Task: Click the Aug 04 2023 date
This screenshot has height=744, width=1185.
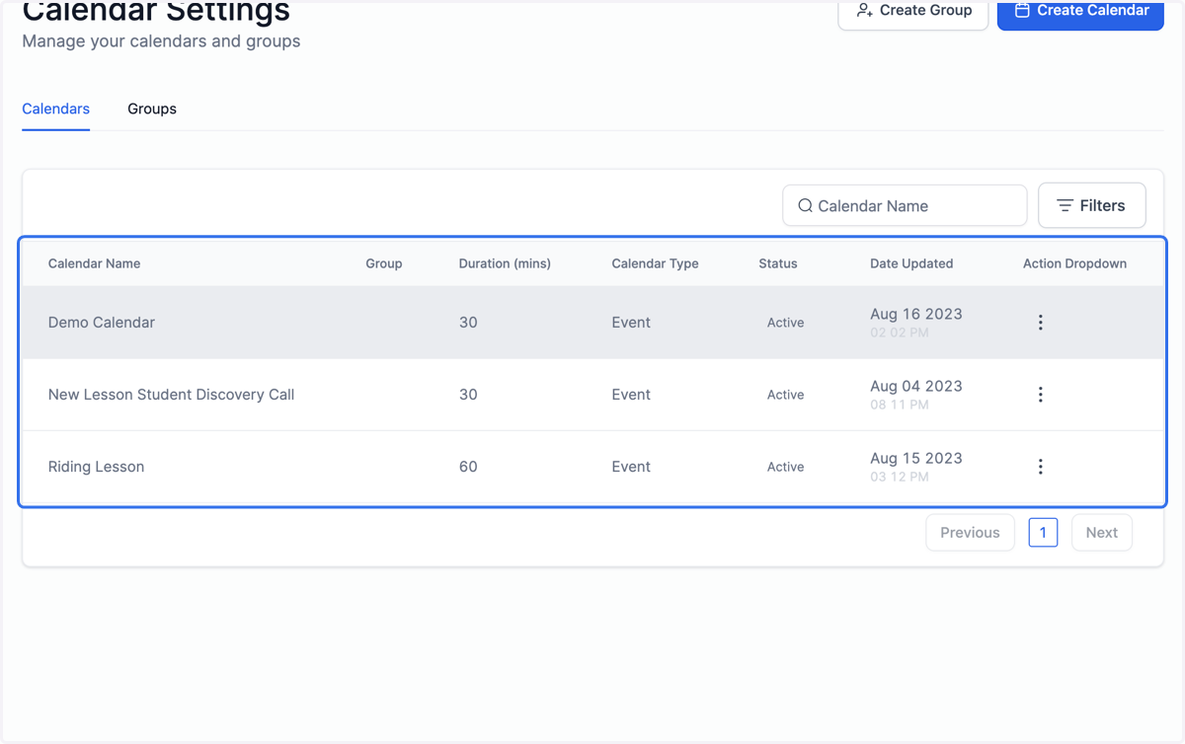Action: [x=916, y=386]
